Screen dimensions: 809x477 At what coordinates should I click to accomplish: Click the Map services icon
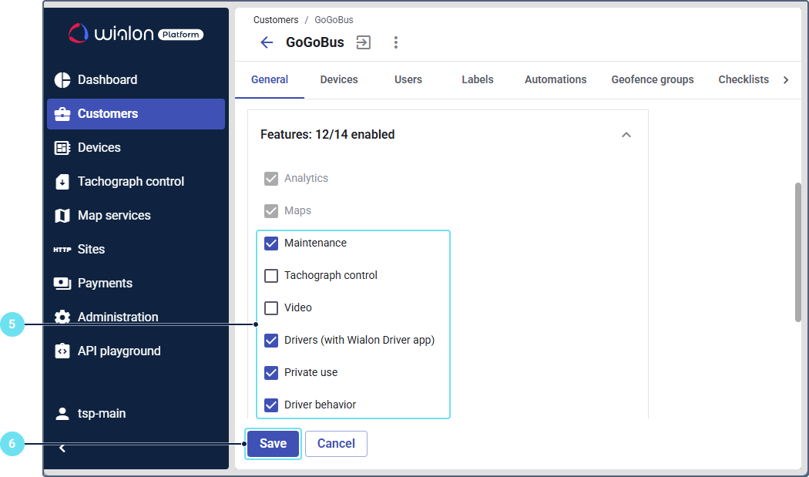point(62,216)
